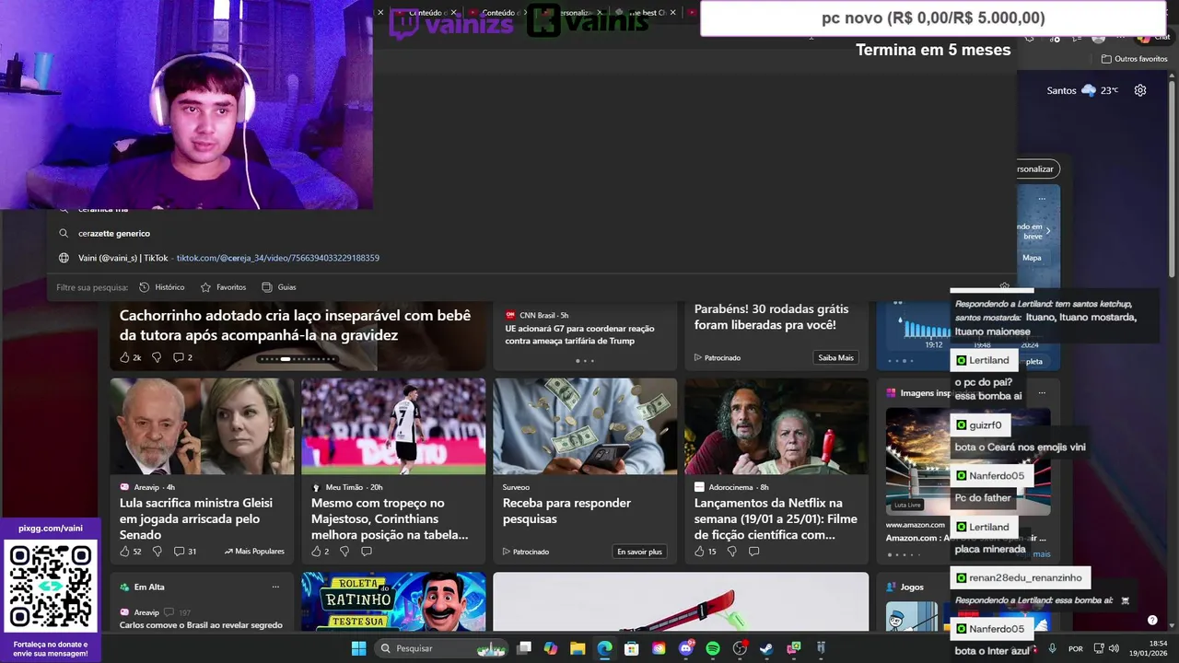Screen dimensions: 1179x663
Task: Click the Saiba Mais sponsored button
Action: tap(836, 357)
